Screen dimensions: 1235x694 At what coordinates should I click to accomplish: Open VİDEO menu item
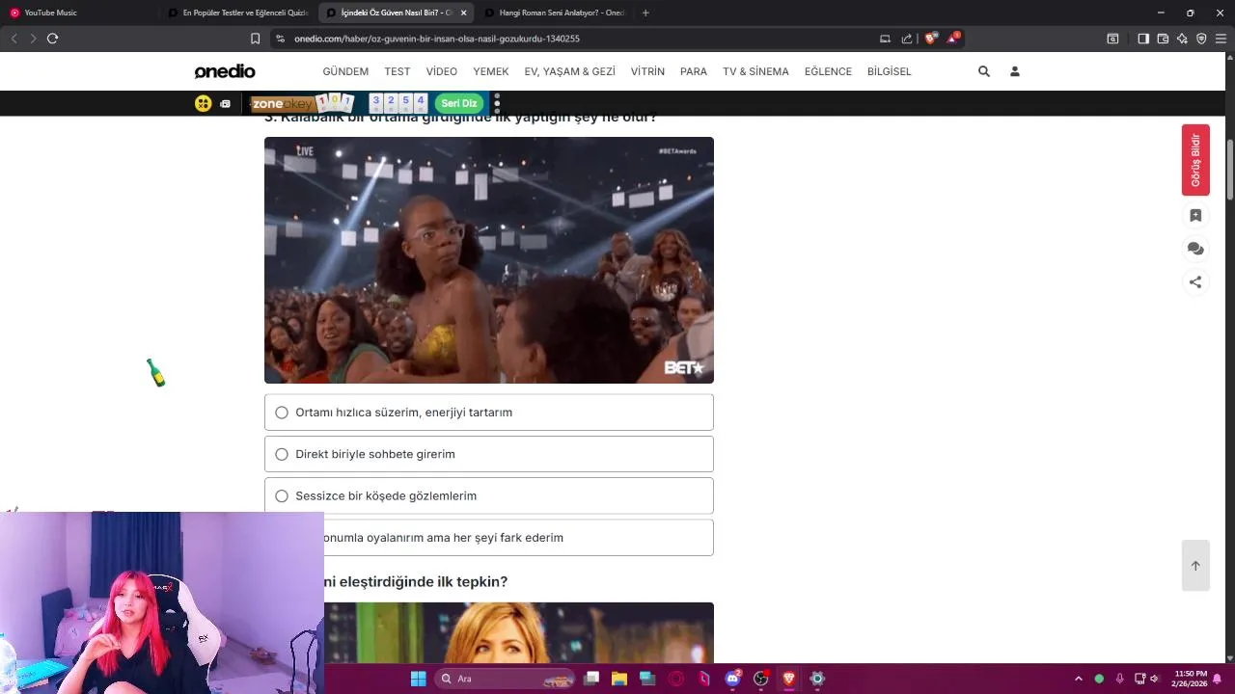[x=442, y=71]
